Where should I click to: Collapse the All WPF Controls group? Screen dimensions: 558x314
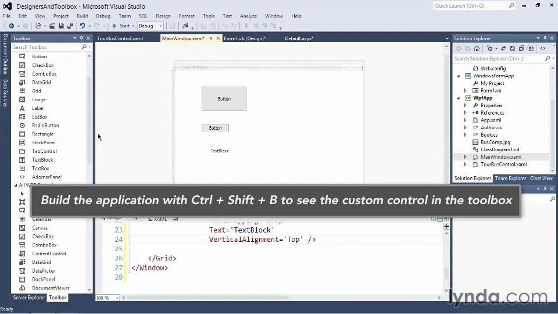[16, 185]
